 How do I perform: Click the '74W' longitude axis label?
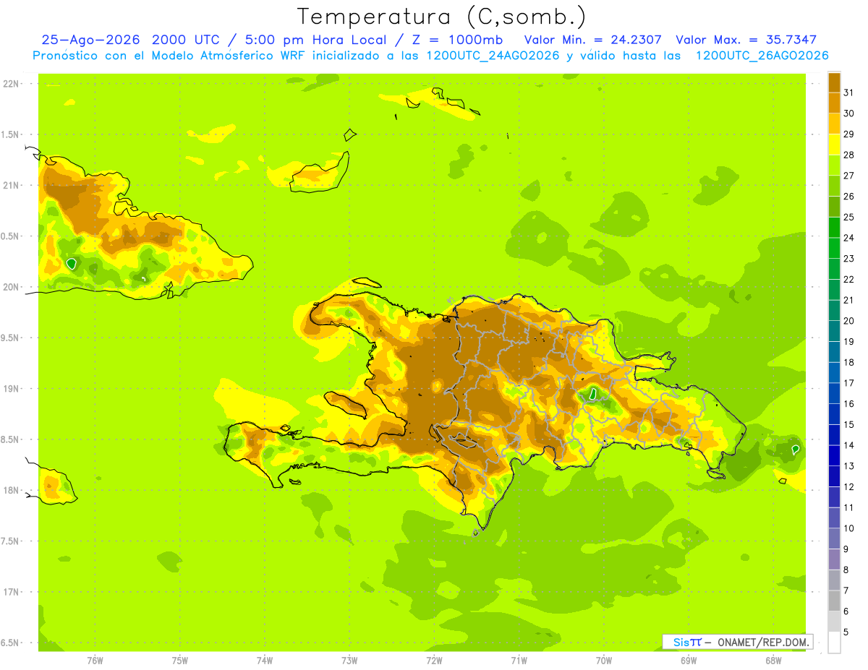pos(265,660)
